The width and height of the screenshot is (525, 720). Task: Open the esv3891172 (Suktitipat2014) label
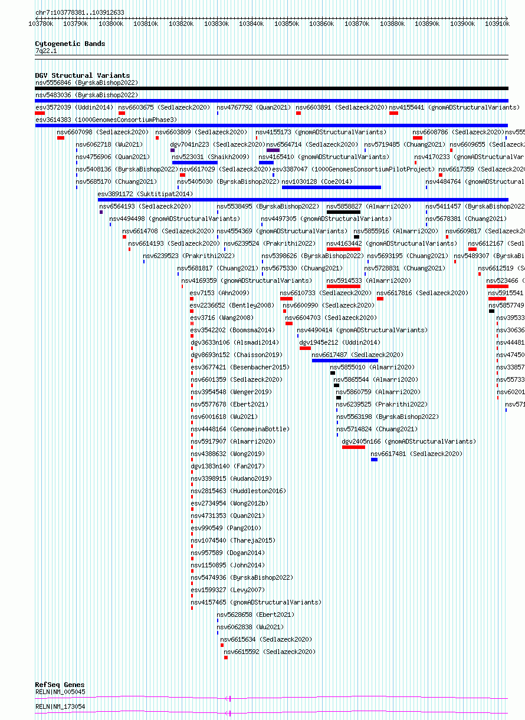point(145,194)
